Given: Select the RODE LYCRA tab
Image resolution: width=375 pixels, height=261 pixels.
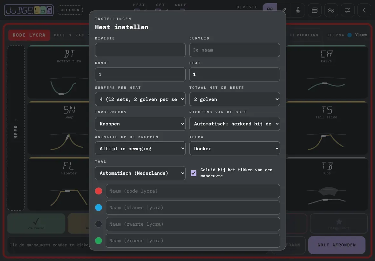Looking at the screenshot, I should [29, 35].
